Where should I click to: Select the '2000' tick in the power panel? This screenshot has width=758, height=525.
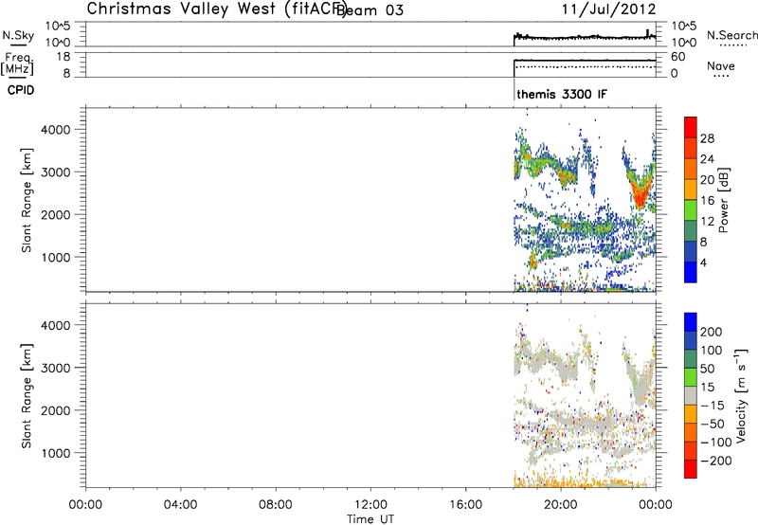(x=55, y=214)
